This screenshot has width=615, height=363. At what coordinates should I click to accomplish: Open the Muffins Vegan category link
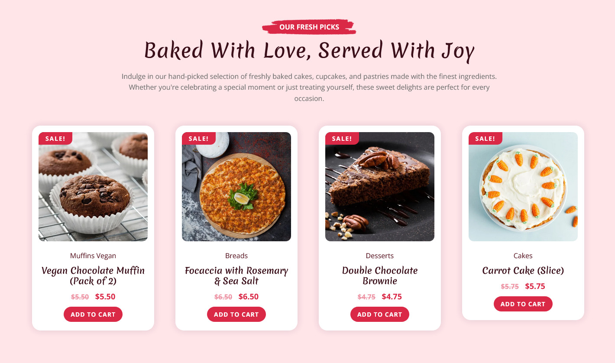coord(93,256)
